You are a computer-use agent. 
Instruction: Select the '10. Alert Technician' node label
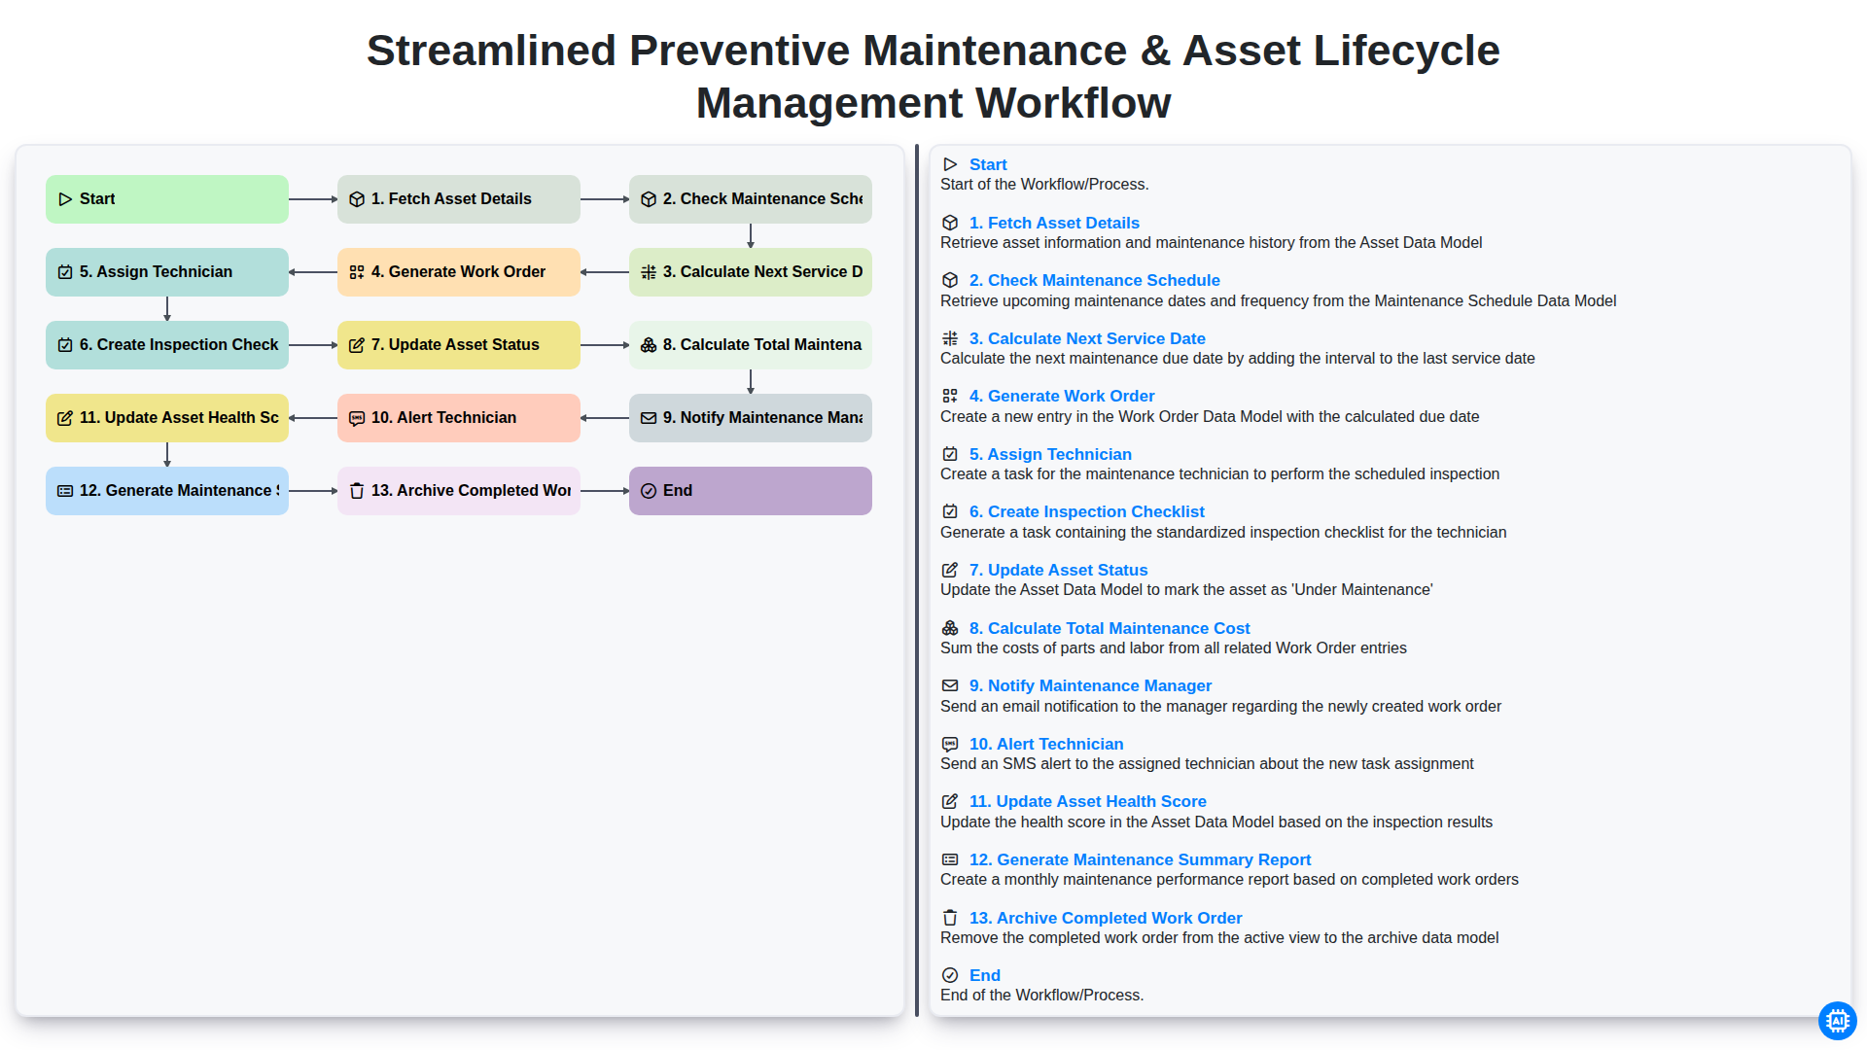443,418
